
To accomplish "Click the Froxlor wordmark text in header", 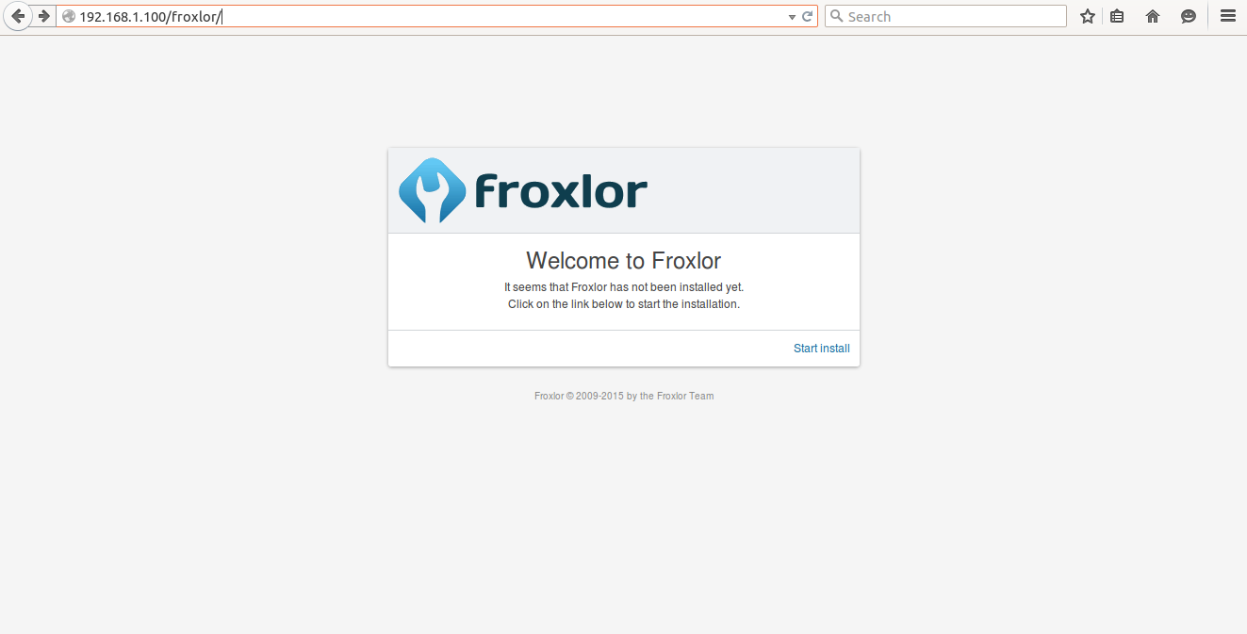I will click(561, 191).
